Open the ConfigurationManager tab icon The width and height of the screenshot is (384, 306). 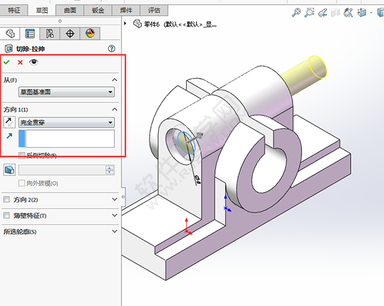click(50, 33)
